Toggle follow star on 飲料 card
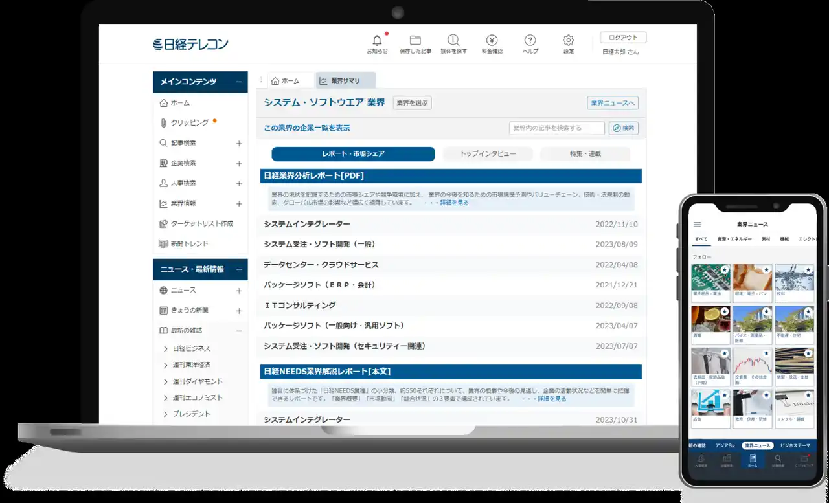The image size is (829, 503). click(x=808, y=269)
